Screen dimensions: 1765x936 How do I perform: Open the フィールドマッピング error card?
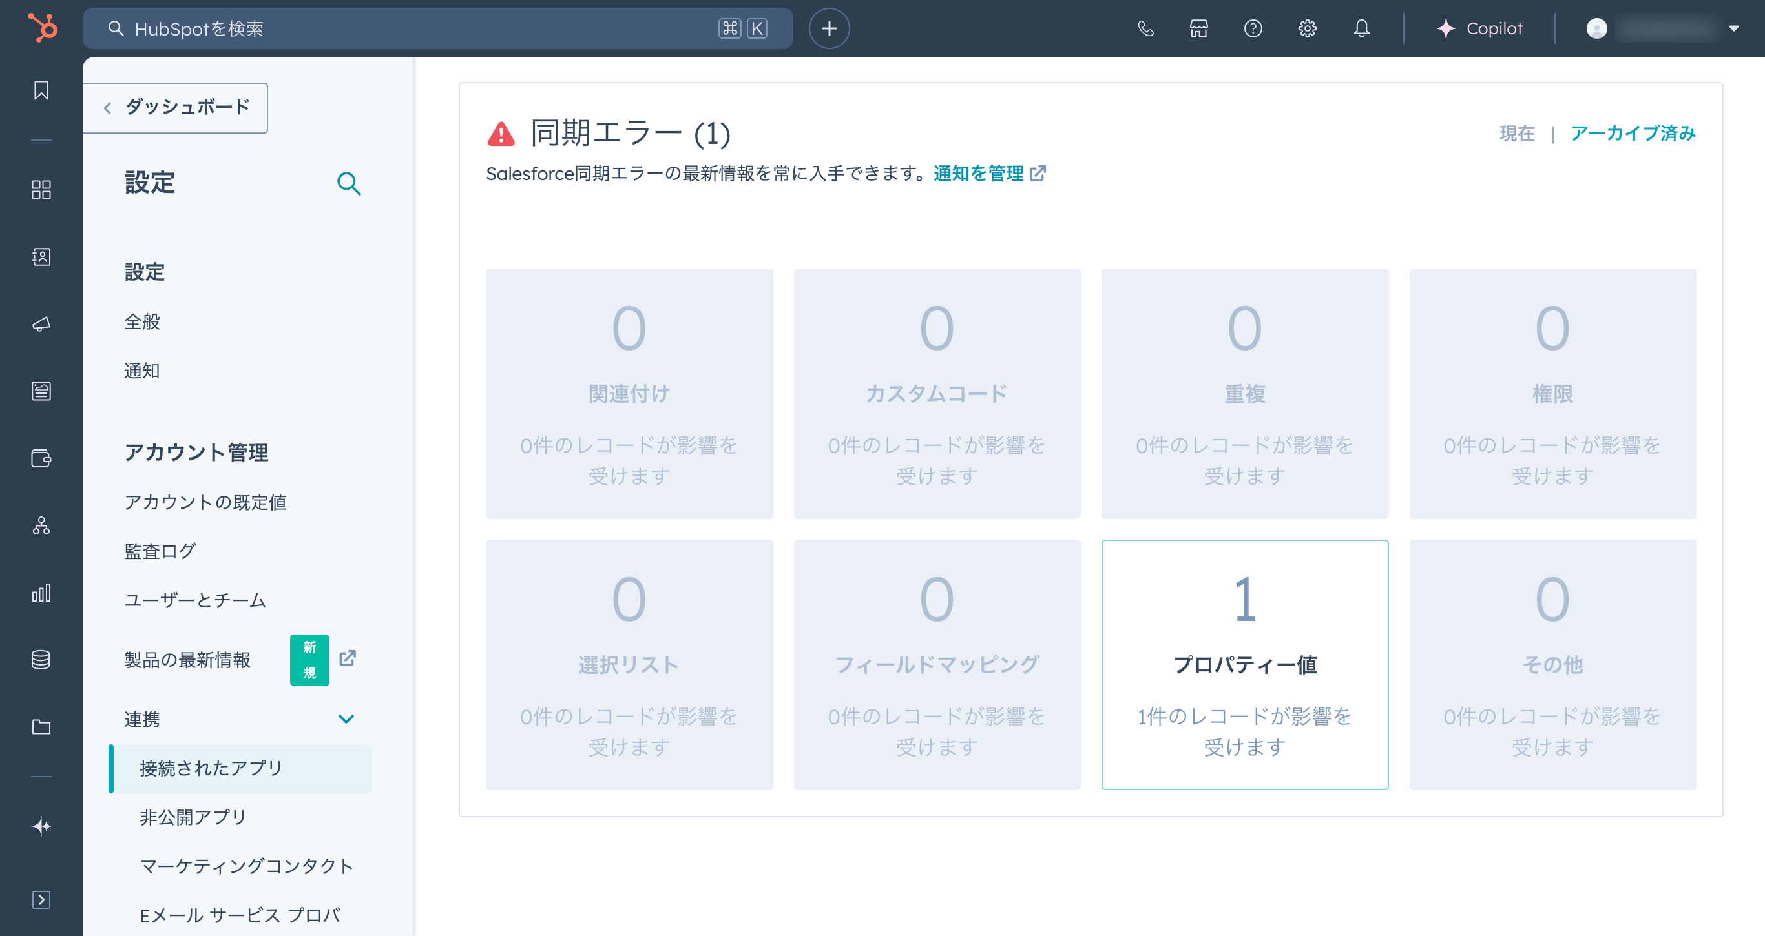(x=937, y=665)
